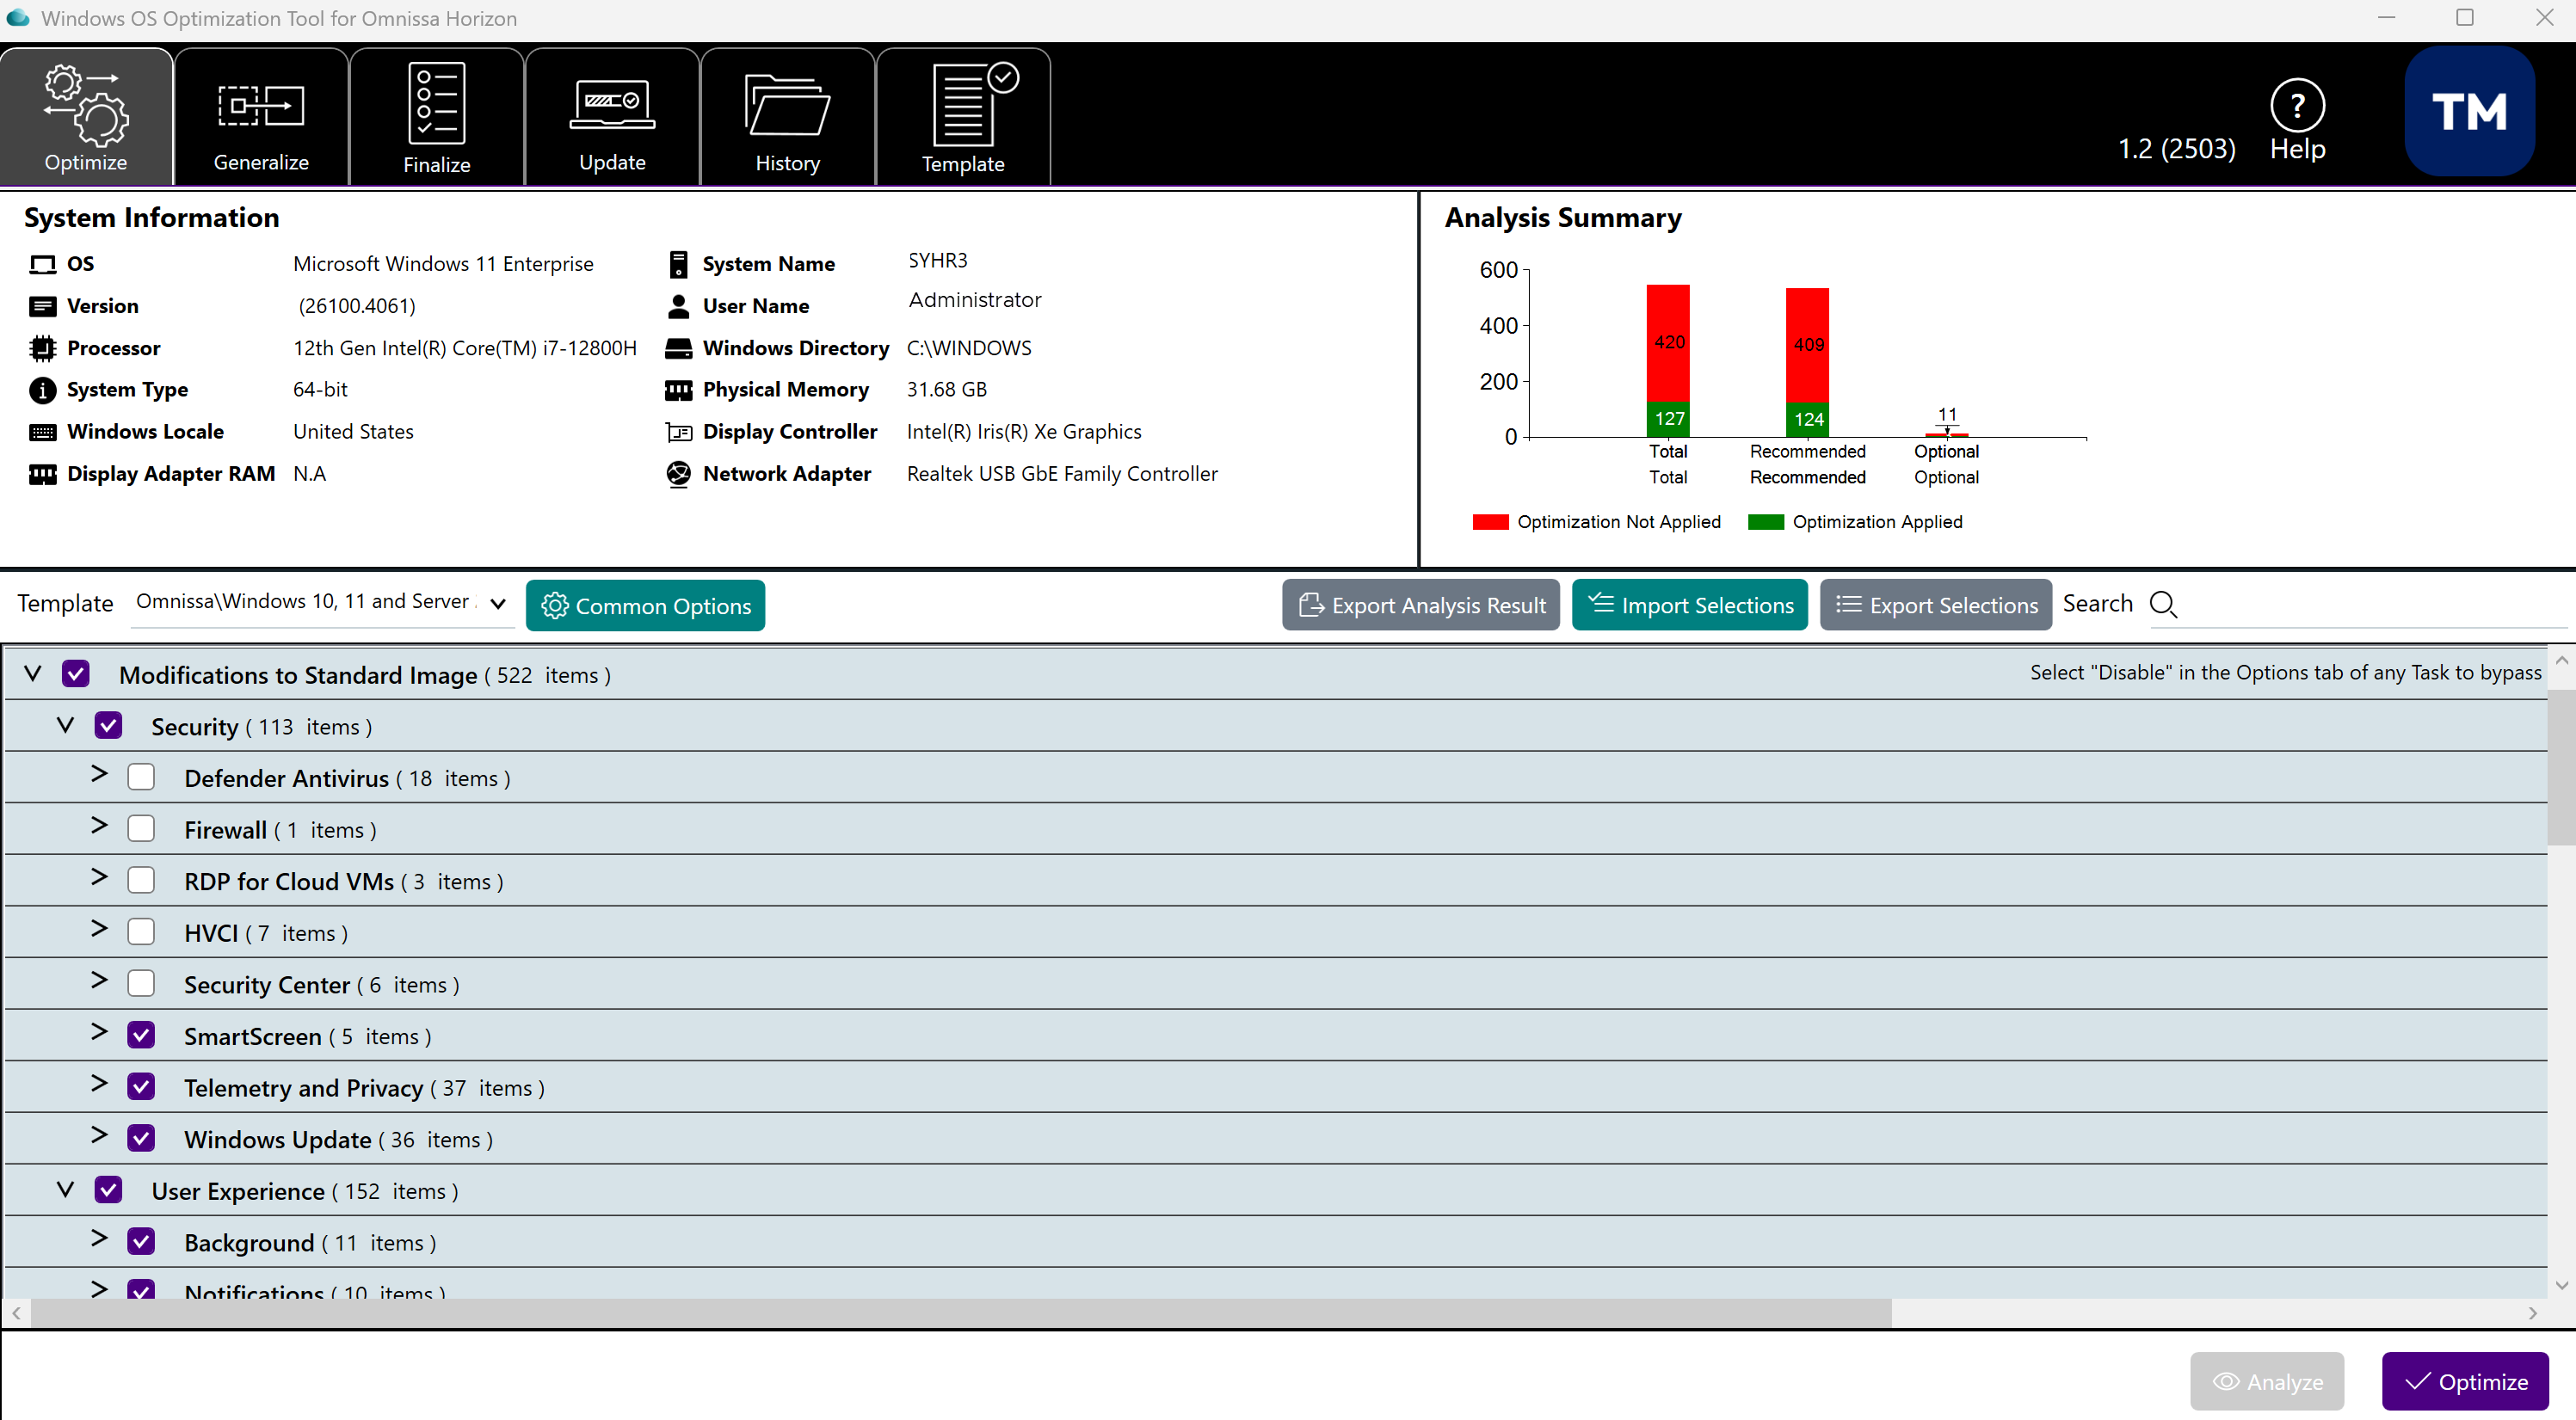Click the Processor chip icon
The width and height of the screenshot is (2576, 1420).
point(42,348)
